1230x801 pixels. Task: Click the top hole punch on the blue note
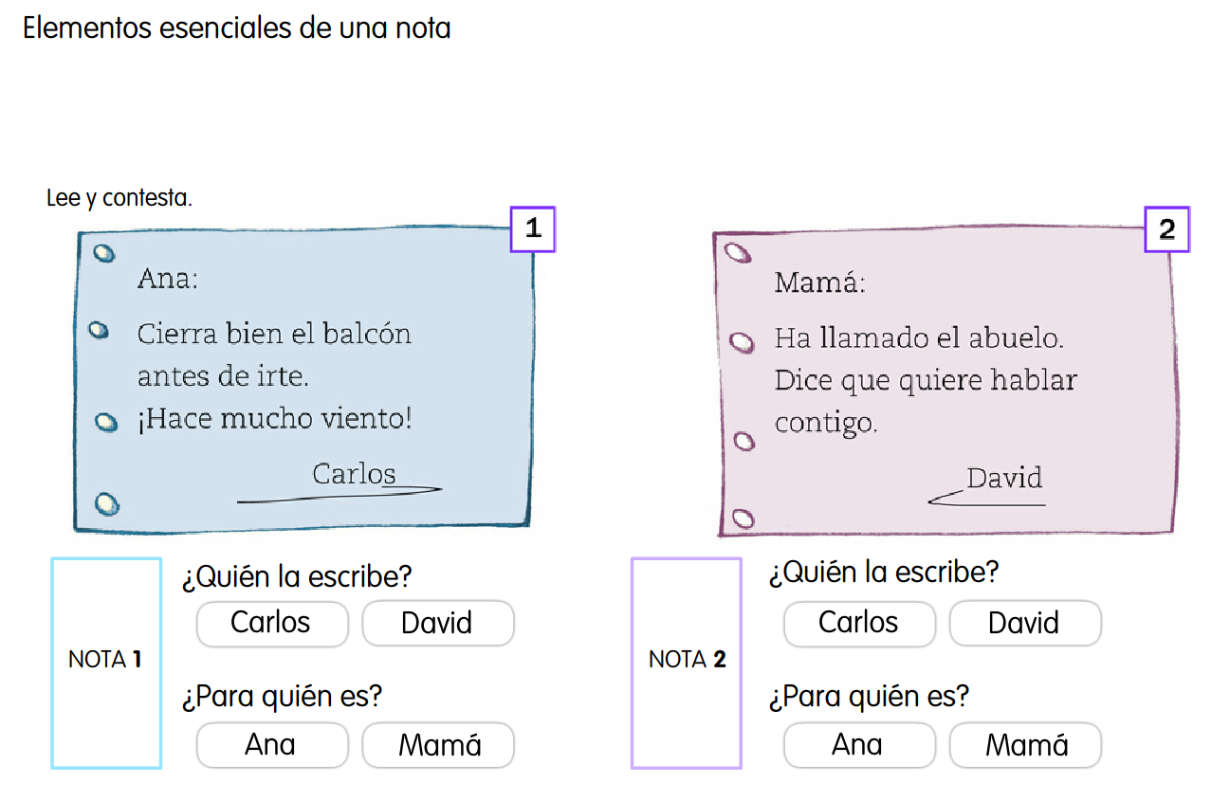(x=103, y=252)
